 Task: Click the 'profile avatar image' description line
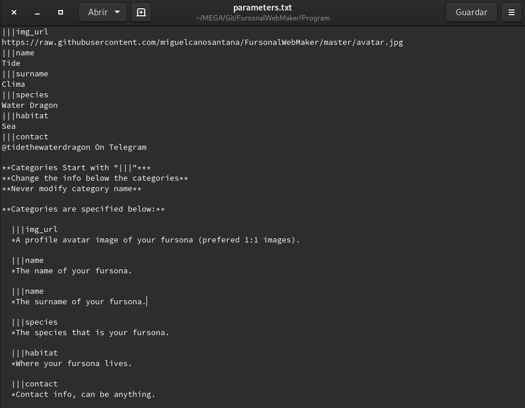(156, 240)
